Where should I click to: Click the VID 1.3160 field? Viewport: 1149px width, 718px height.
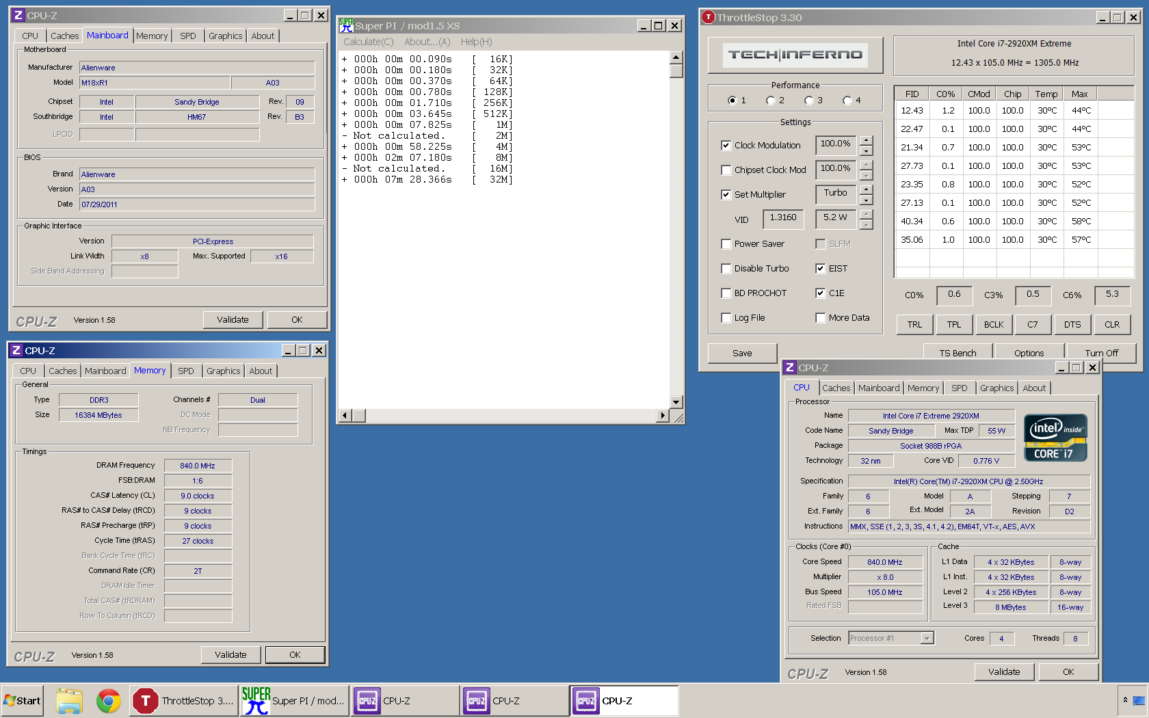click(783, 218)
